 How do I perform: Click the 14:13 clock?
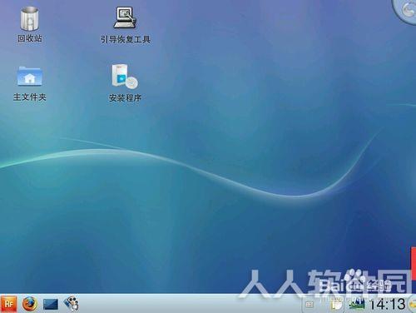point(388,304)
